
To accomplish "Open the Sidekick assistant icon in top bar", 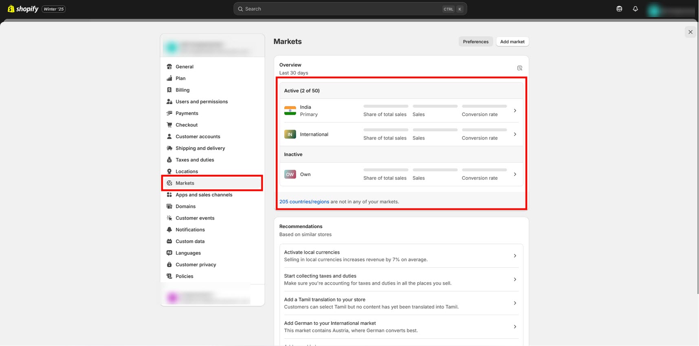I will click(x=619, y=9).
